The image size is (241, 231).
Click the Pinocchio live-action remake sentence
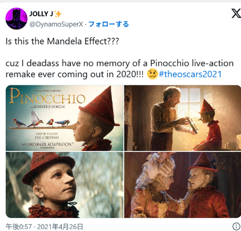point(119,69)
